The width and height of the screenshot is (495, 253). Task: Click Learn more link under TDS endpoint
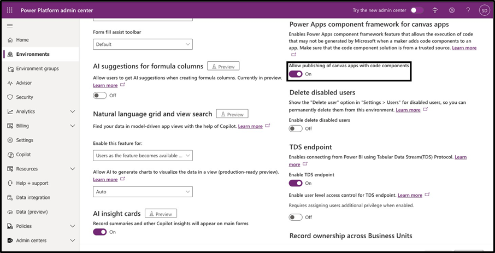(x=460, y=157)
